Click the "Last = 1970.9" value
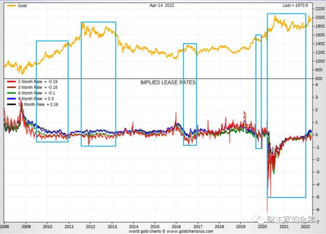 pos(295,5)
